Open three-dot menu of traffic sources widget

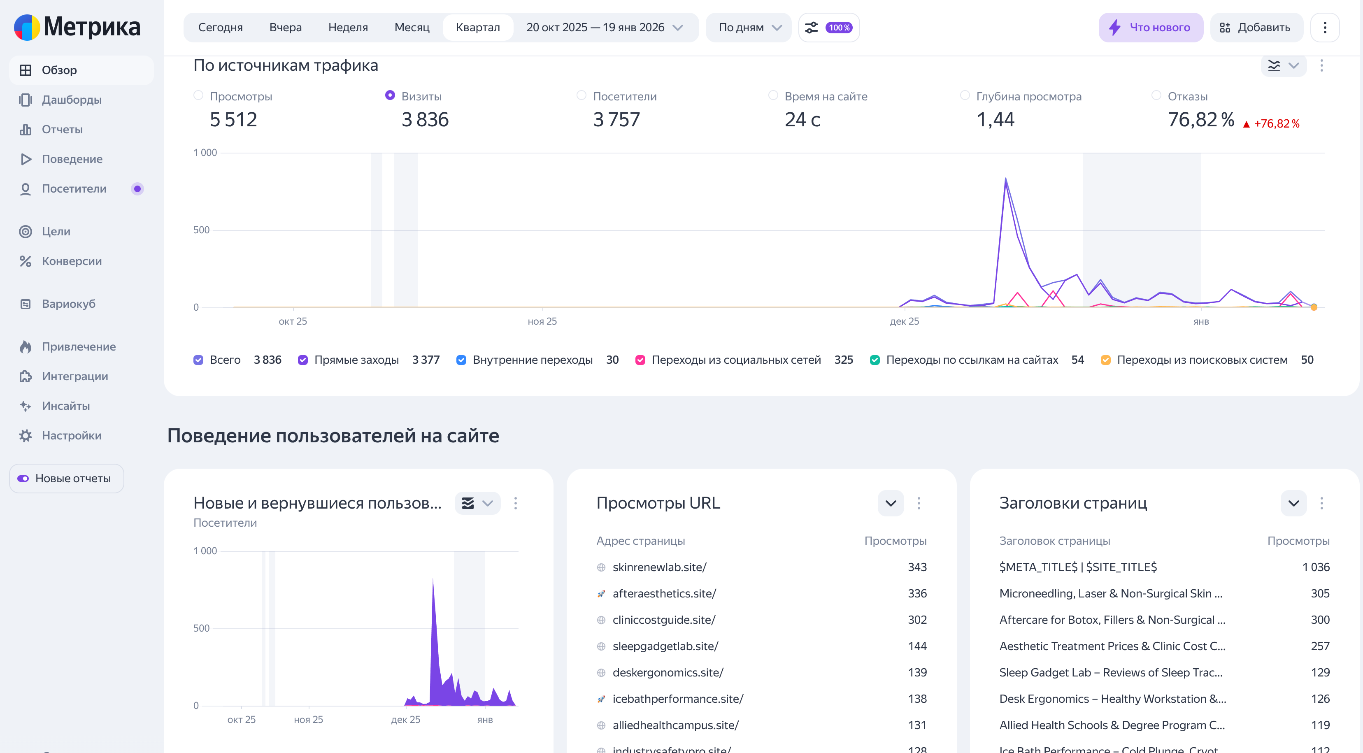(x=1321, y=65)
